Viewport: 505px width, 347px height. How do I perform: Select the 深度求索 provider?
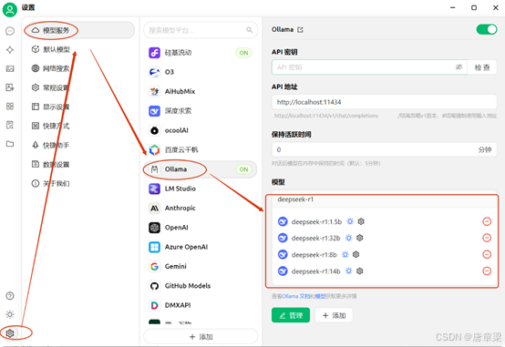click(200, 111)
